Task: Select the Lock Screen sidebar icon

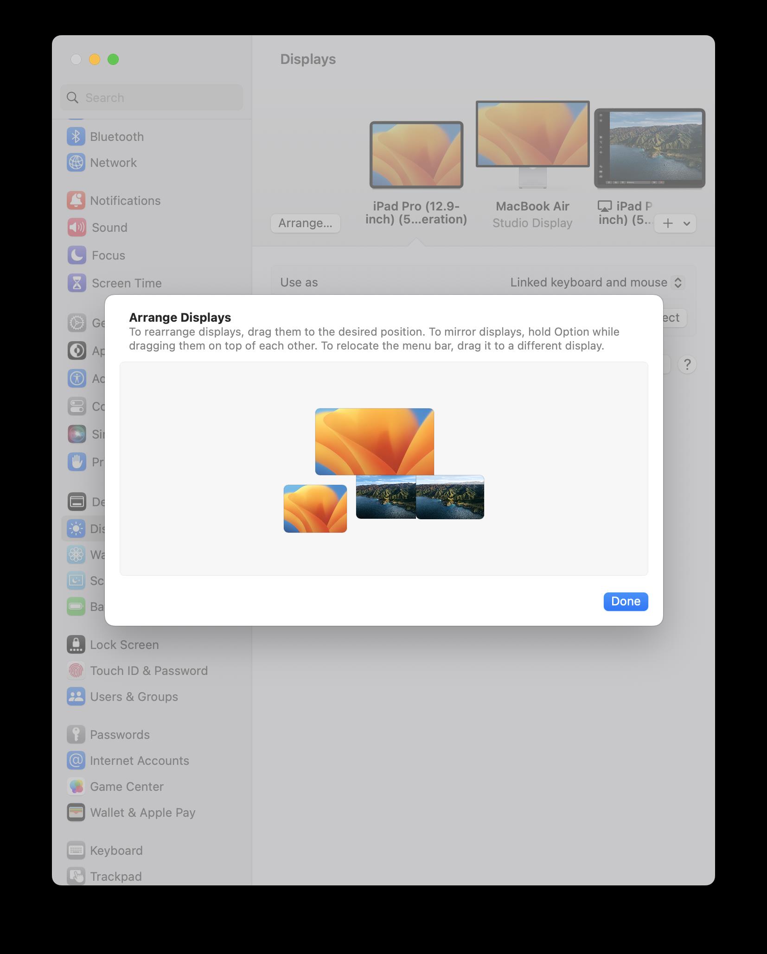Action: pos(77,644)
